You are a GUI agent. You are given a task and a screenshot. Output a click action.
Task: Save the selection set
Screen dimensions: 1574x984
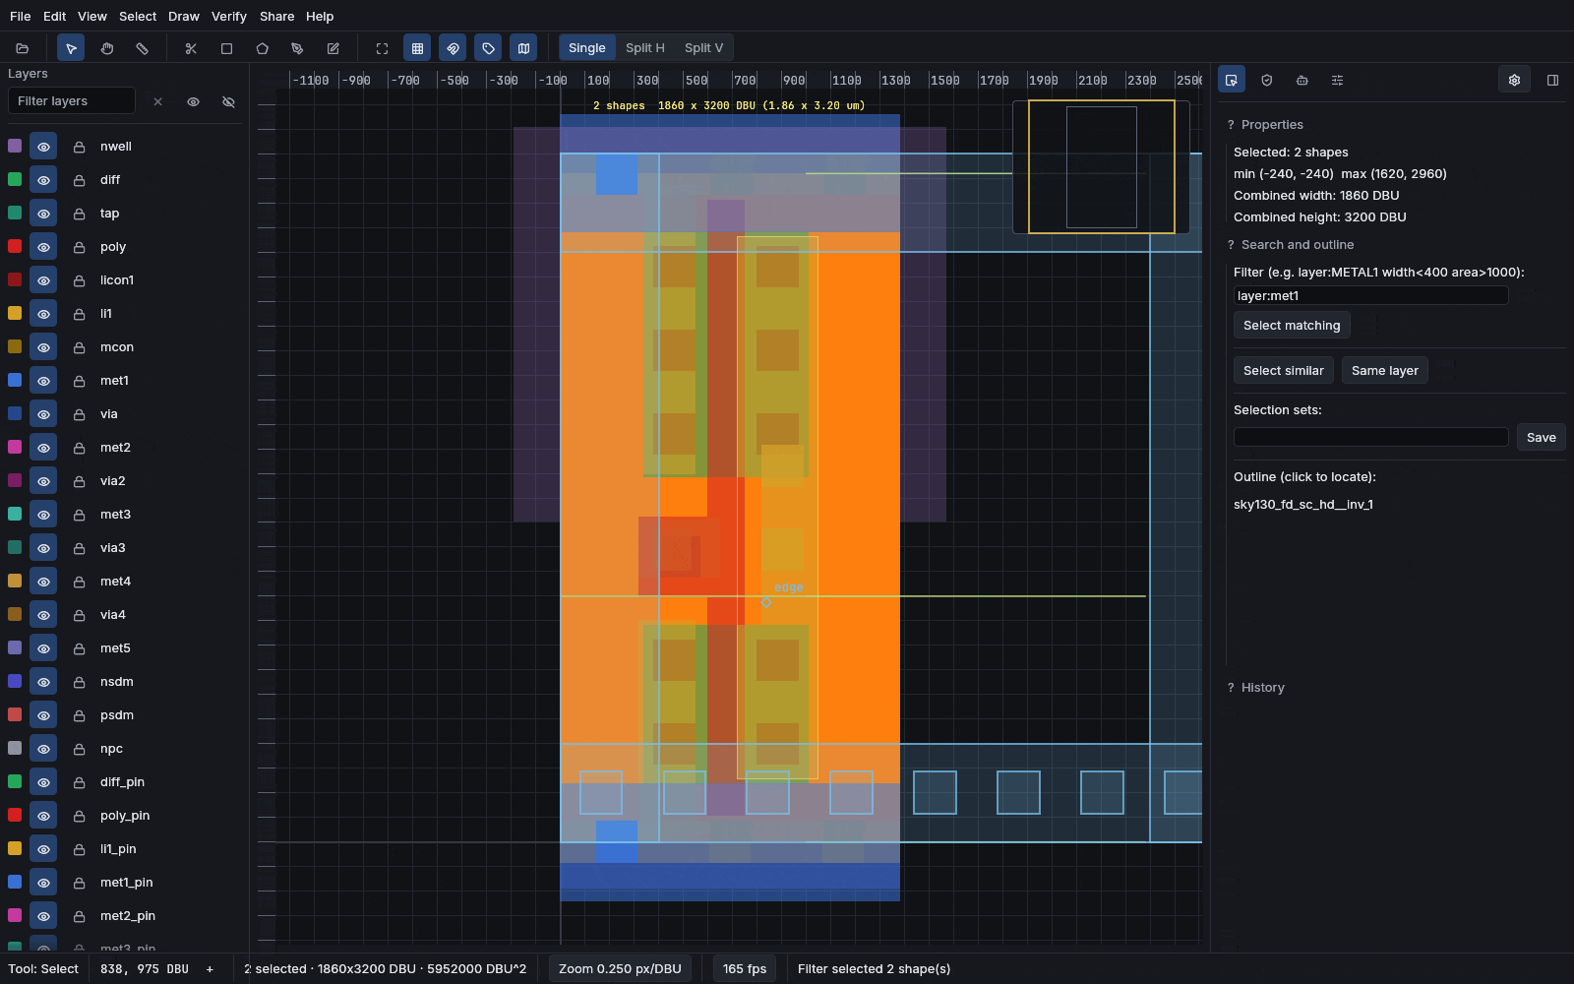tap(1542, 438)
